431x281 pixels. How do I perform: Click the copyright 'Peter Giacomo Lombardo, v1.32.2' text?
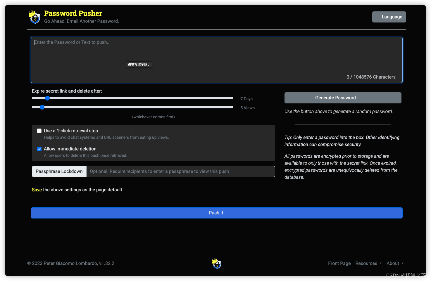point(71,263)
